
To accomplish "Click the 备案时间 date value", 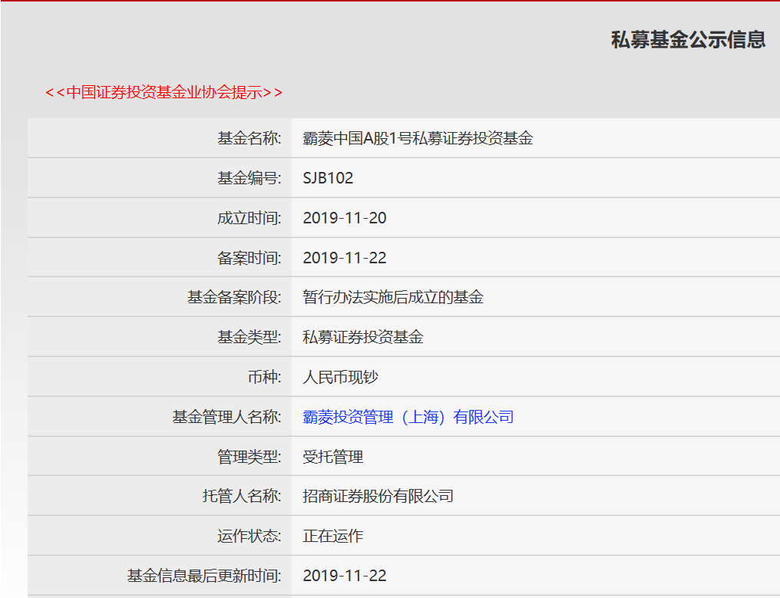I will 344,258.
